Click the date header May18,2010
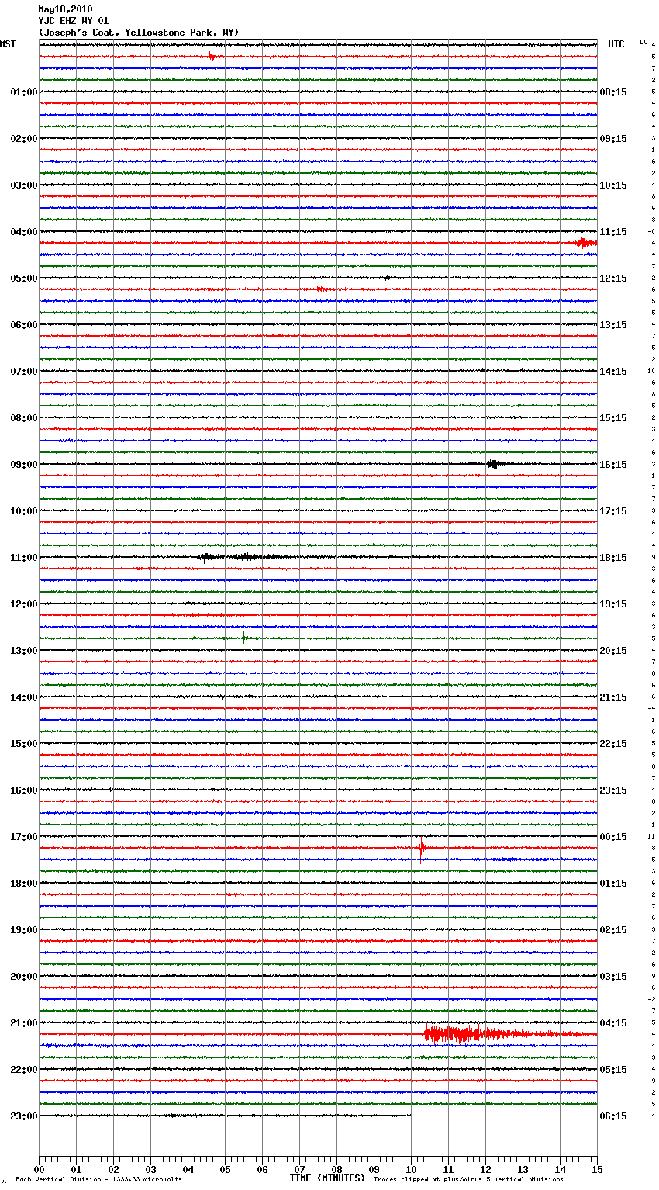This screenshot has width=659, height=1190. point(65,9)
